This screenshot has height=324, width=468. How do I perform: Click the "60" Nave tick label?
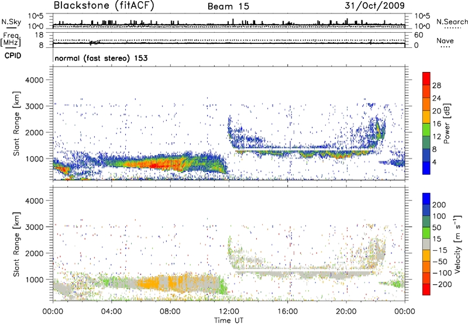(x=419, y=35)
